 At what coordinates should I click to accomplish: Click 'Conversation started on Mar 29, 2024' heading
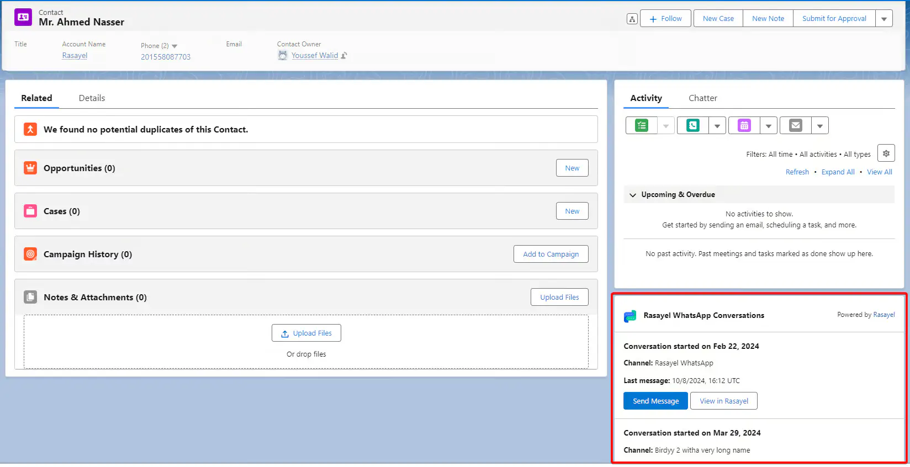[692, 433]
